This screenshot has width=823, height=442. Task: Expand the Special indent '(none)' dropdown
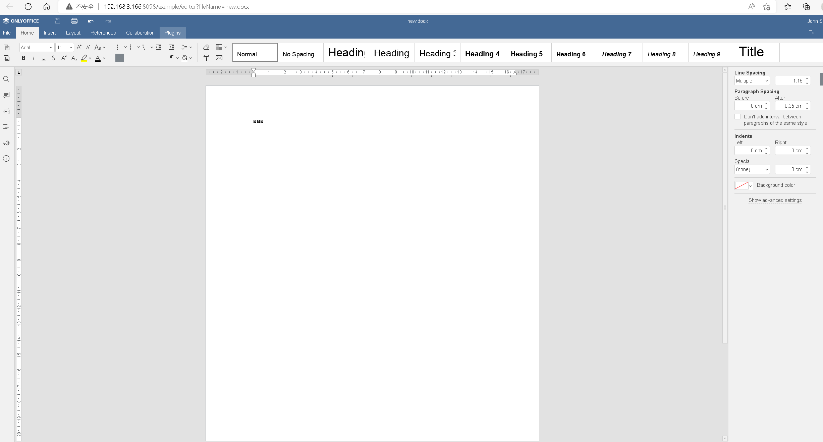tap(752, 169)
